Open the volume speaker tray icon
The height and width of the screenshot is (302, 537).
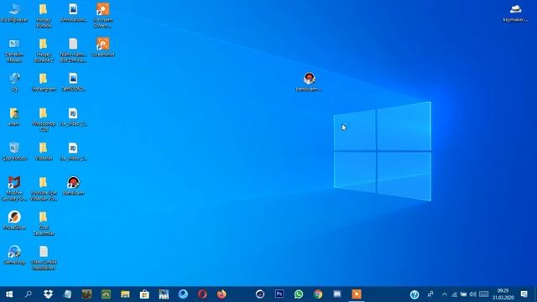[473, 294]
